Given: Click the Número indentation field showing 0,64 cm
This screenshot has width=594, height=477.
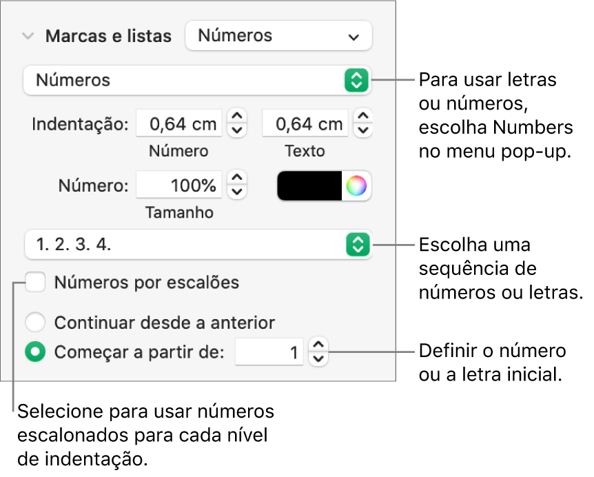Looking at the screenshot, I should tap(178, 123).
